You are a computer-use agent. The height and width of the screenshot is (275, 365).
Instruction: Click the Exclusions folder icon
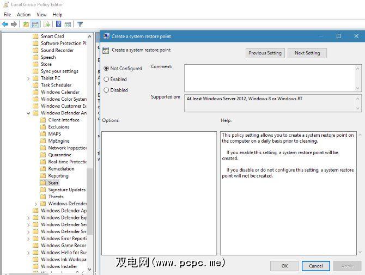click(43, 127)
